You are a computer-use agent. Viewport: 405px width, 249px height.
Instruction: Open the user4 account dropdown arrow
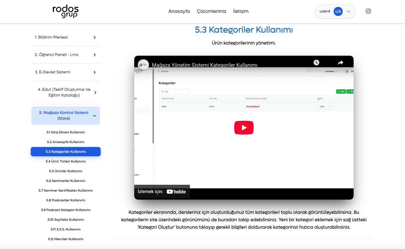[x=348, y=11]
